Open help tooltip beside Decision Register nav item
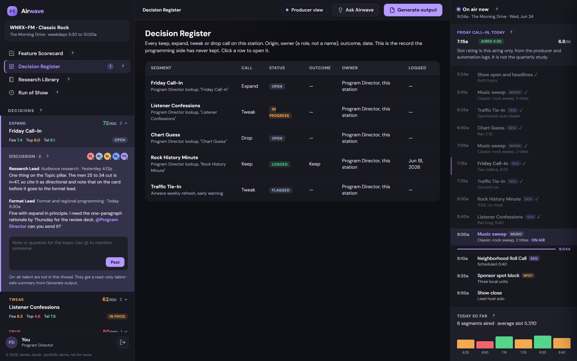The width and height of the screenshot is (577, 361). [123, 66]
